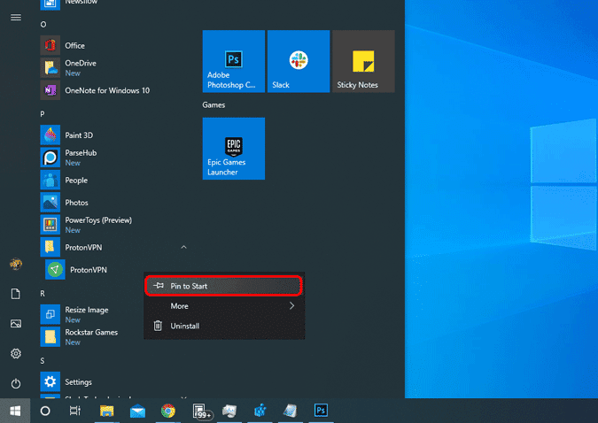Click the Power button in Start sidebar
The width and height of the screenshot is (598, 423).
pyautogui.click(x=16, y=383)
